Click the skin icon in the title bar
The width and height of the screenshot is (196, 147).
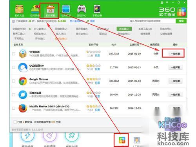[162, 2]
